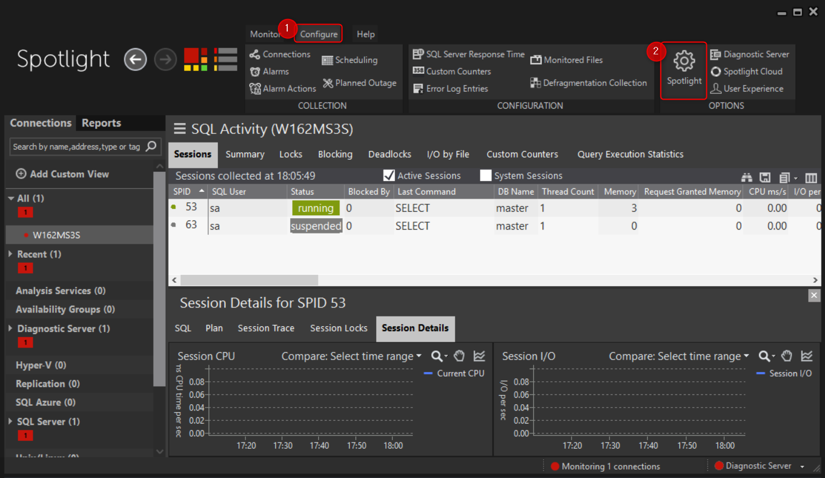Expand the Recent connections group
Image resolution: width=825 pixels, height=478 pixels.
coord(10,254)
